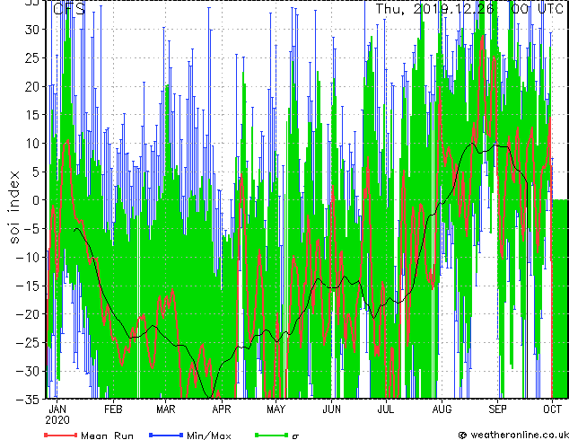Click the -35 y-axis value
This screenshot has height=440, width=569.
pos(29,400)
